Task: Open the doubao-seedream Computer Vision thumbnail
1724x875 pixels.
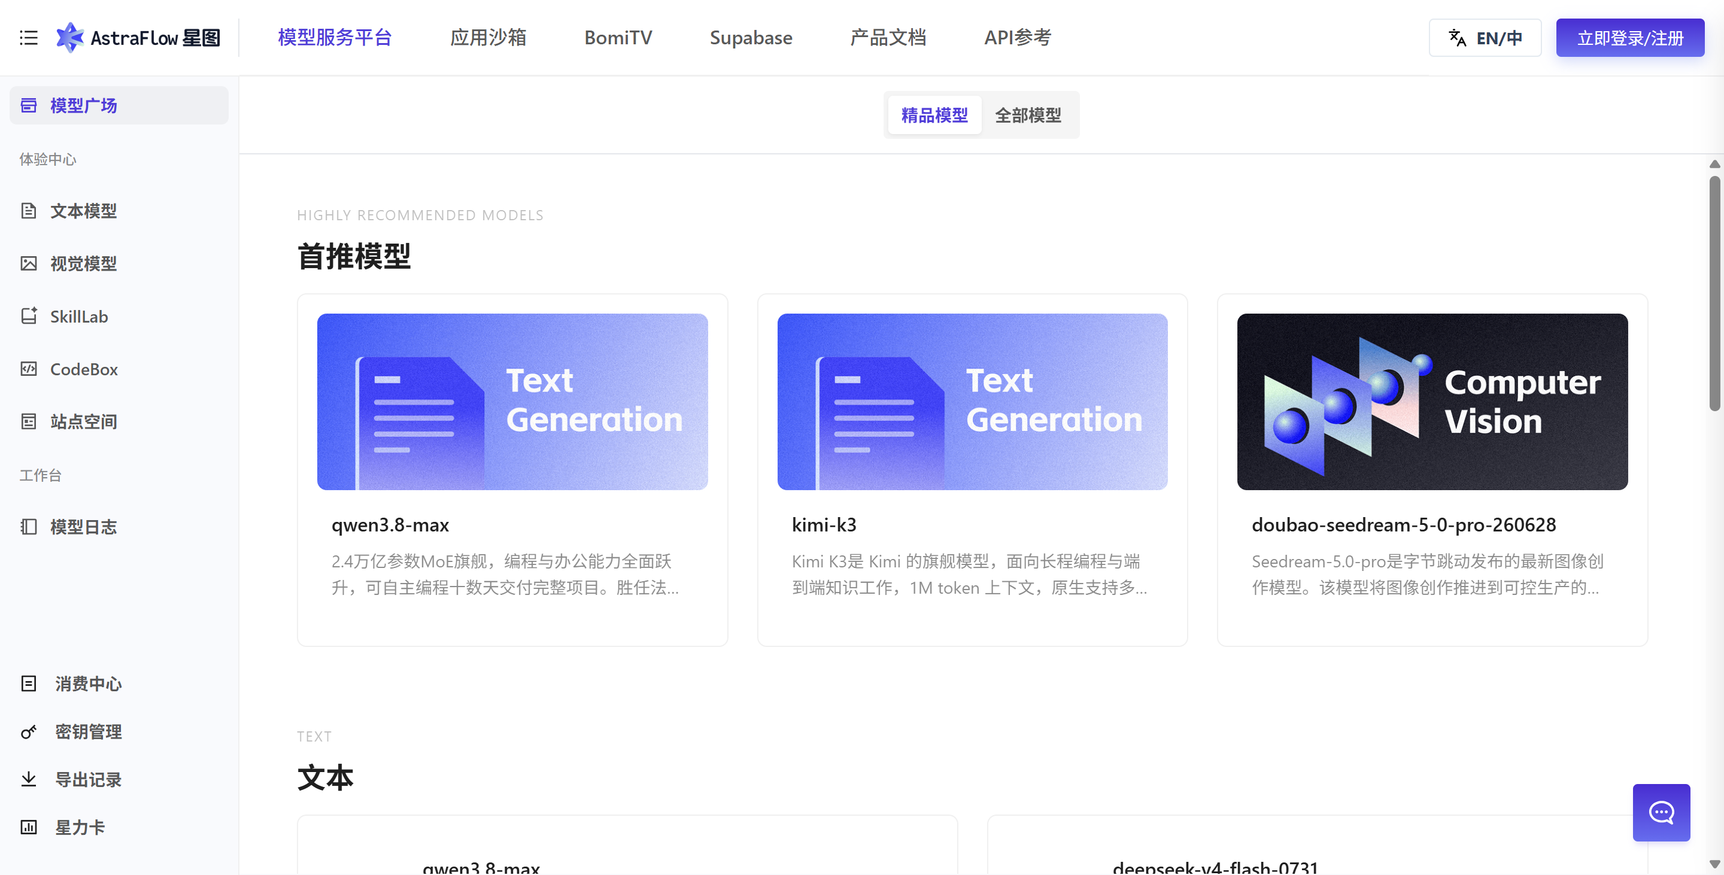Action: click(x=1432, y=402)
